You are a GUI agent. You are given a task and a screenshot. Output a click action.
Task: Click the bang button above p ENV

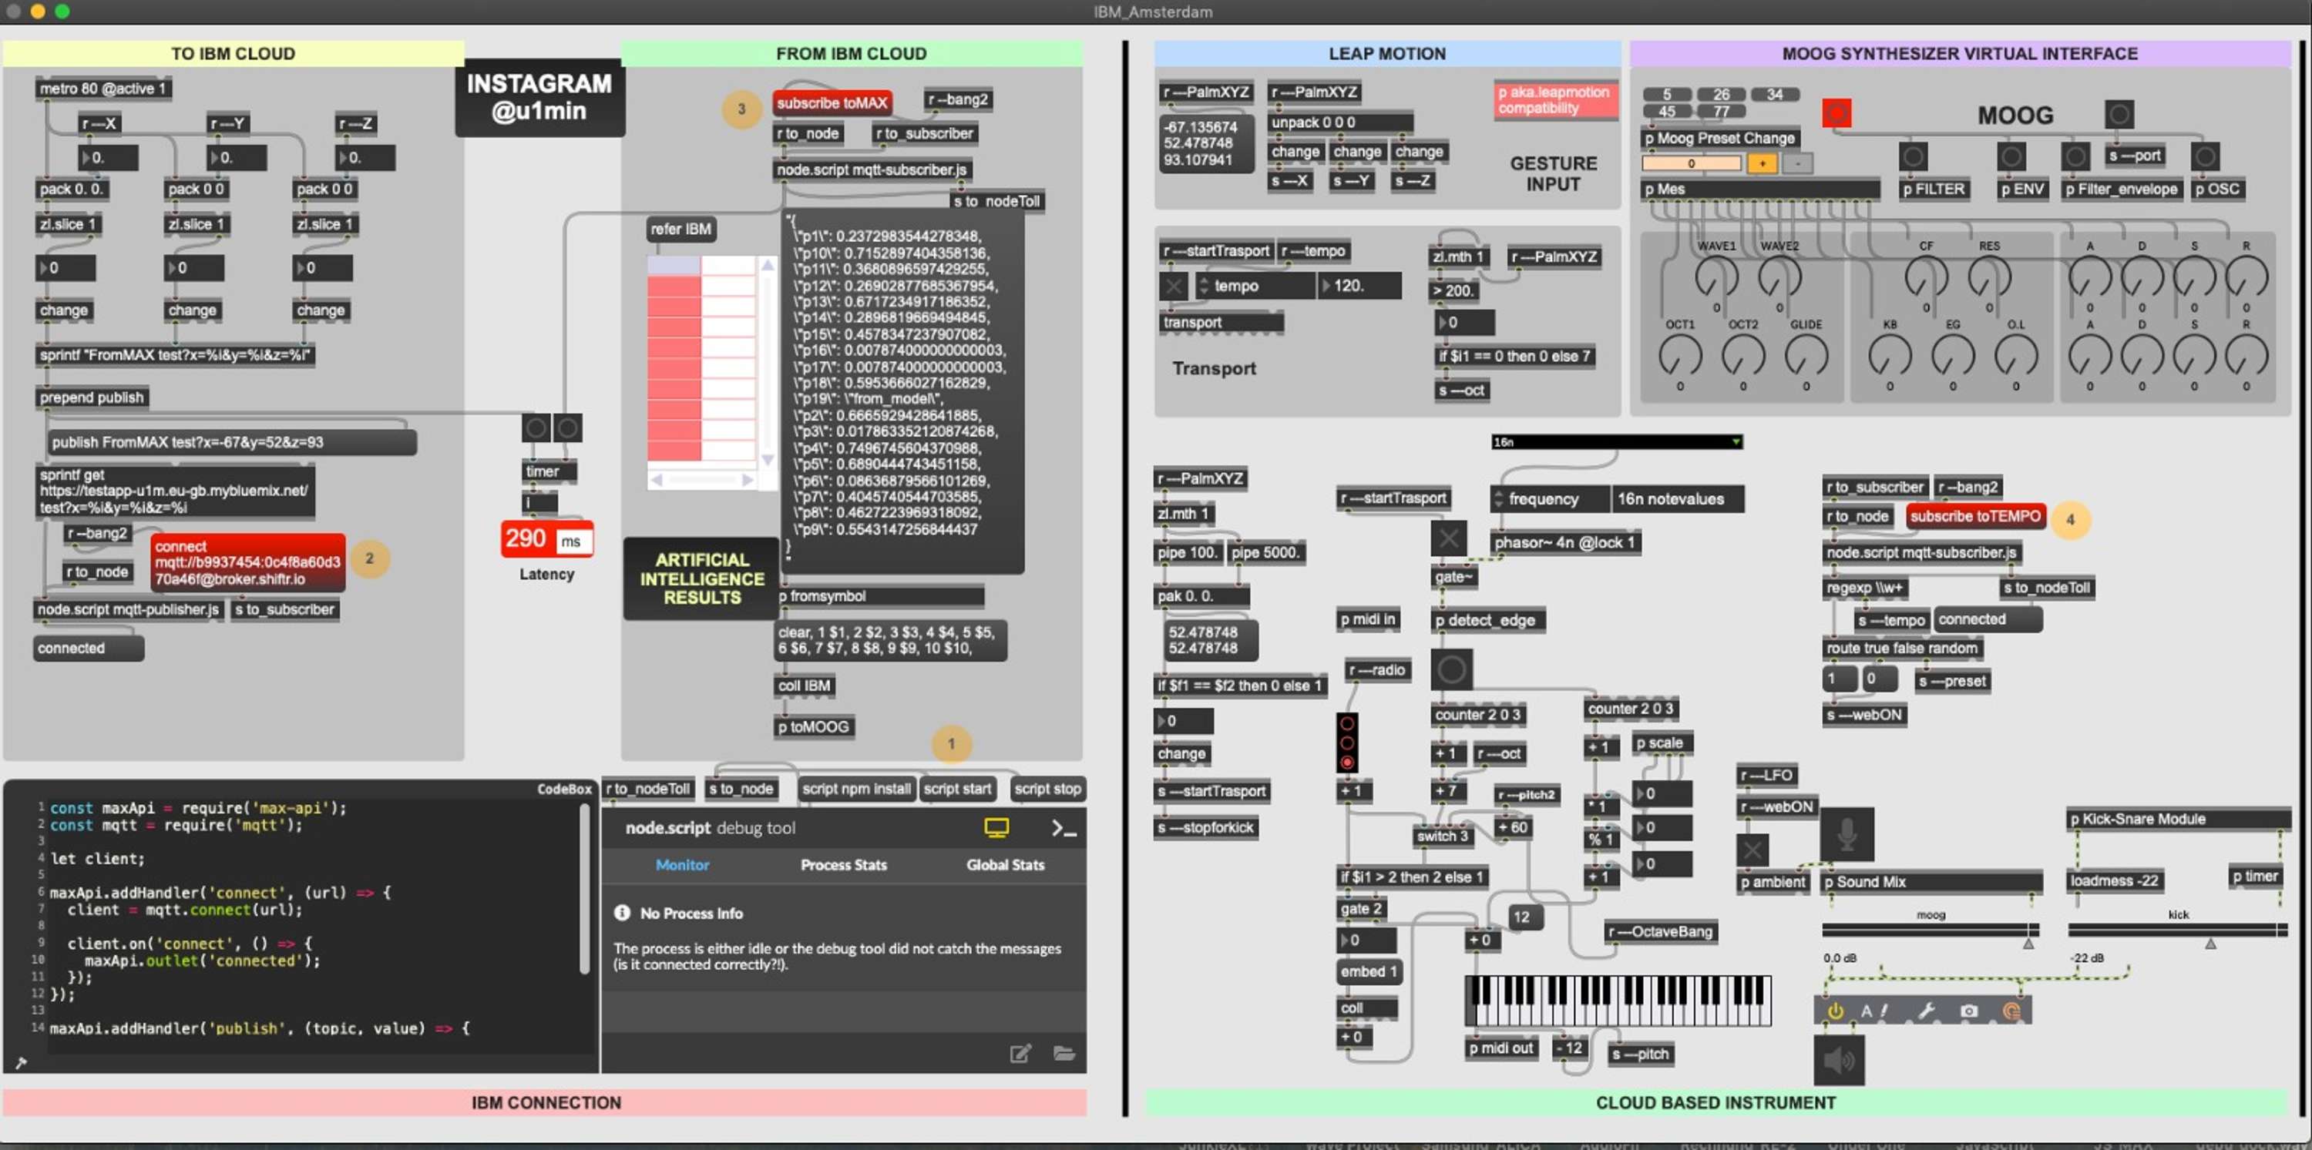pyautogui.click(x=2011, y=157)
